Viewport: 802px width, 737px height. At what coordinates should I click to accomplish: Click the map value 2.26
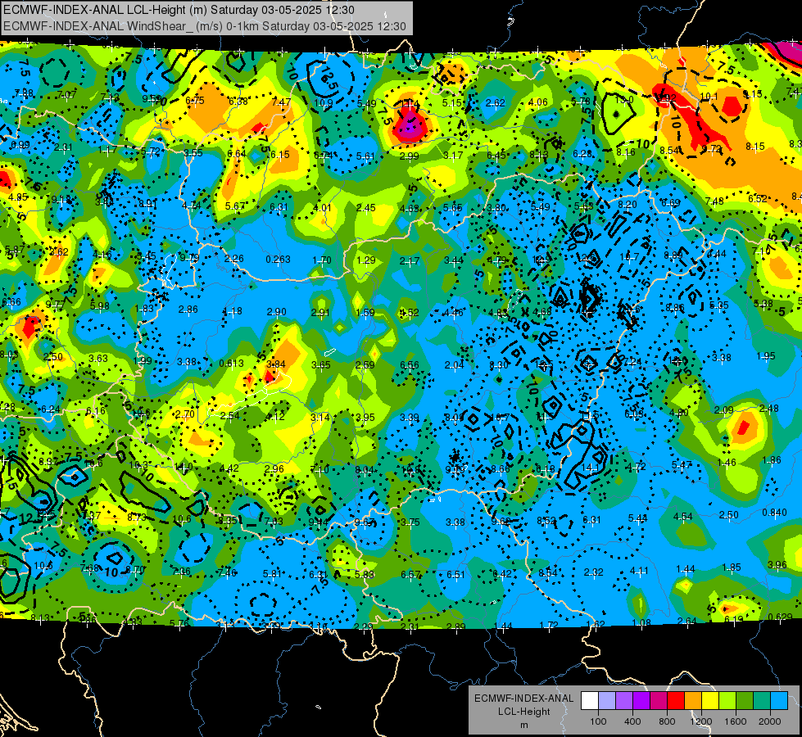pos(233,258)
